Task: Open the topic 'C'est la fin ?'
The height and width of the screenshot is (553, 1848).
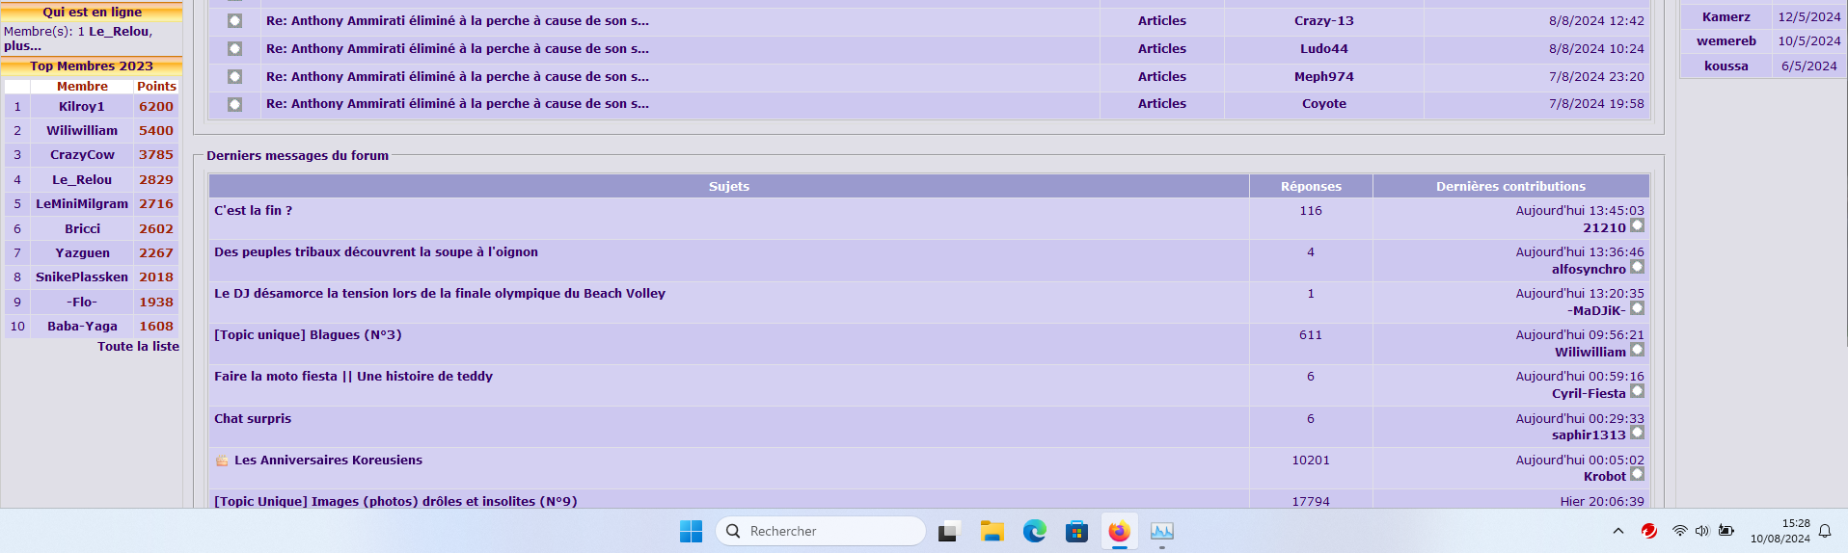Action: coord(253,211)
